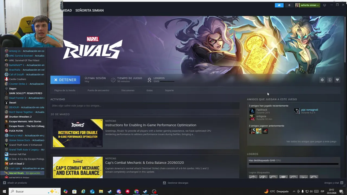Open friend ortigoza's profile
Image resolution: width=347 pixels, height=195 pixels.
(261, 116)
